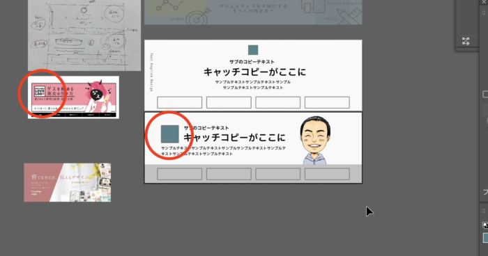
Task: Collapse the lower right panel with double-arrow icon
Action: 483,211
